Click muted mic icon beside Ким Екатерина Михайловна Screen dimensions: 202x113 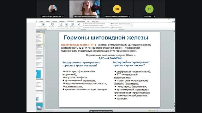[x=63, y=16]
